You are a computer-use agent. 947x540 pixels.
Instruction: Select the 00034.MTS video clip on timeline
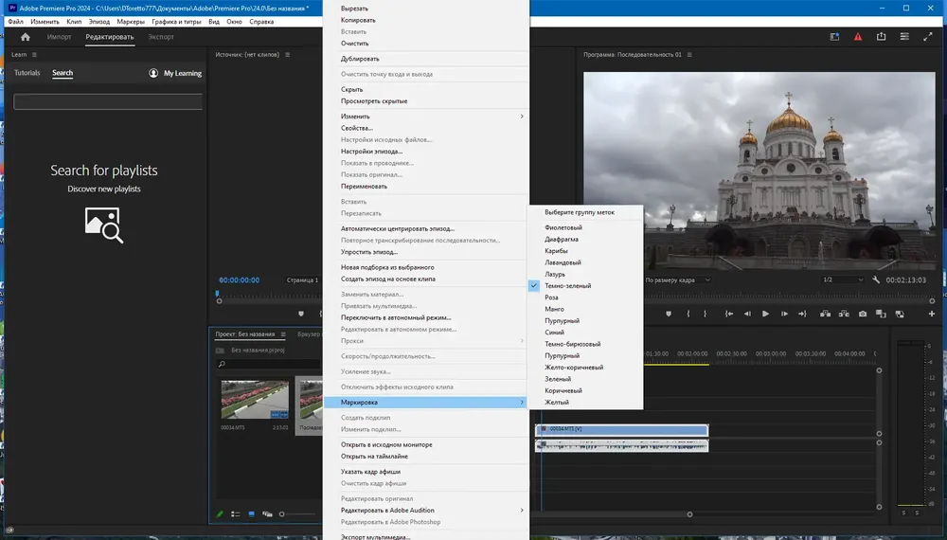[621, 429]
